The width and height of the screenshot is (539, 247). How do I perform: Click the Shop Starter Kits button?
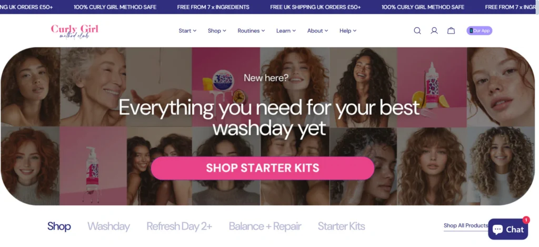tap(263, 168)
